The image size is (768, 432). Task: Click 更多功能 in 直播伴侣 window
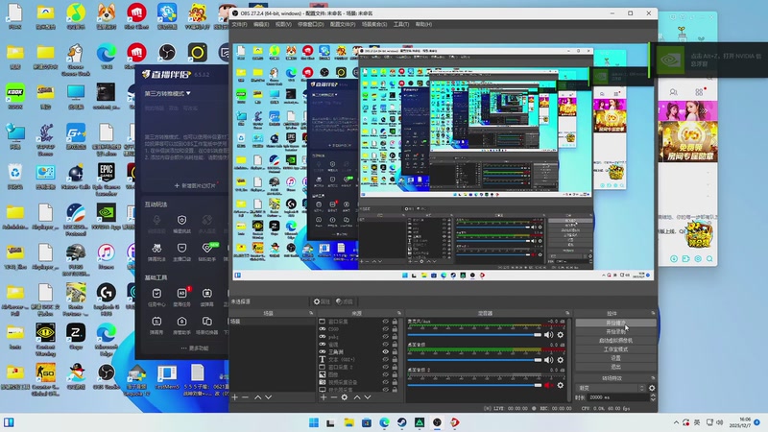coord(195,348)
